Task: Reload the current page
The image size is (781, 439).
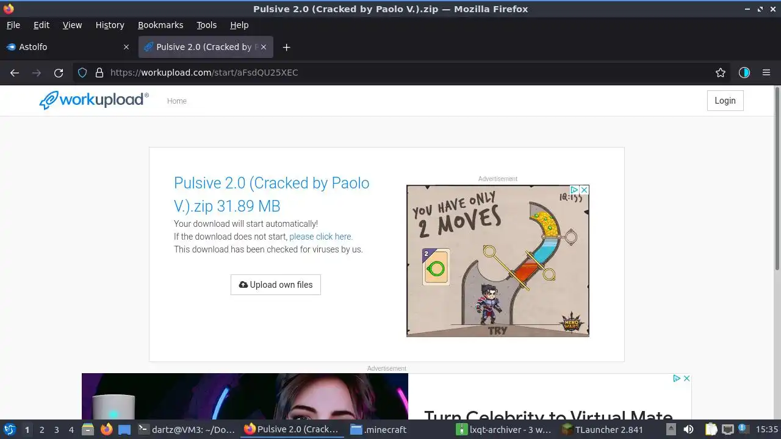Action: (59, 73)
